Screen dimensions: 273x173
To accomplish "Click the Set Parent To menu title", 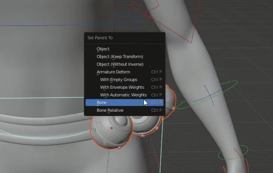I will pos(100,38).
